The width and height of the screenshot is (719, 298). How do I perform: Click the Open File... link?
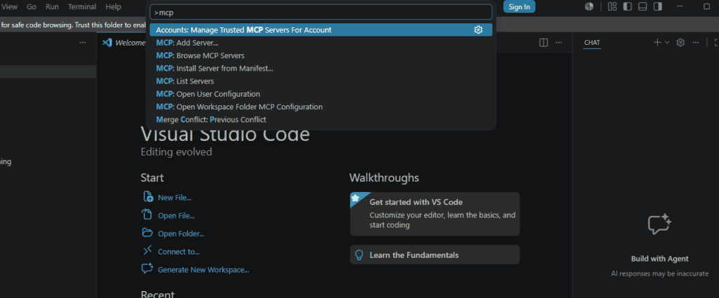click(176, 215)
